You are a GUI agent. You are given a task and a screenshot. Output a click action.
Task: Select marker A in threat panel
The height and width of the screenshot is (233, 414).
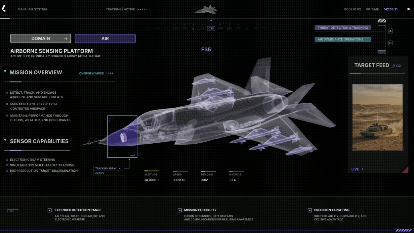pos(390,31)
